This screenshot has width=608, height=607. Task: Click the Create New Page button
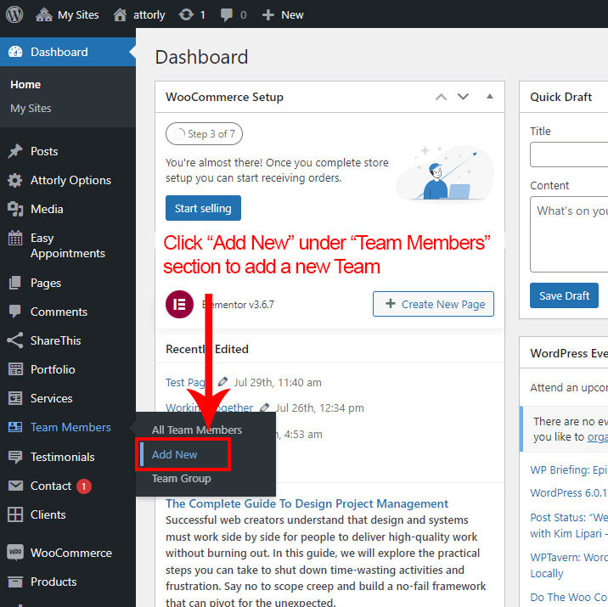tap(433, 304)
